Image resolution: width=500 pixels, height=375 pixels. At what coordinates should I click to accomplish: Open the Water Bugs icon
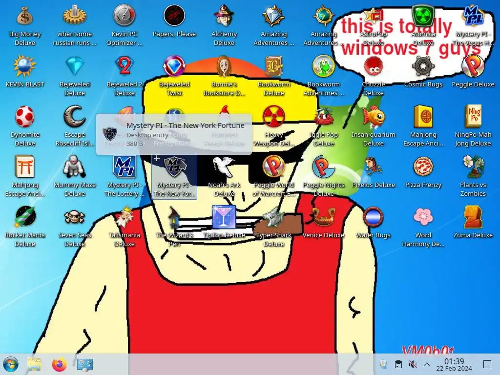tap(373, 217)
